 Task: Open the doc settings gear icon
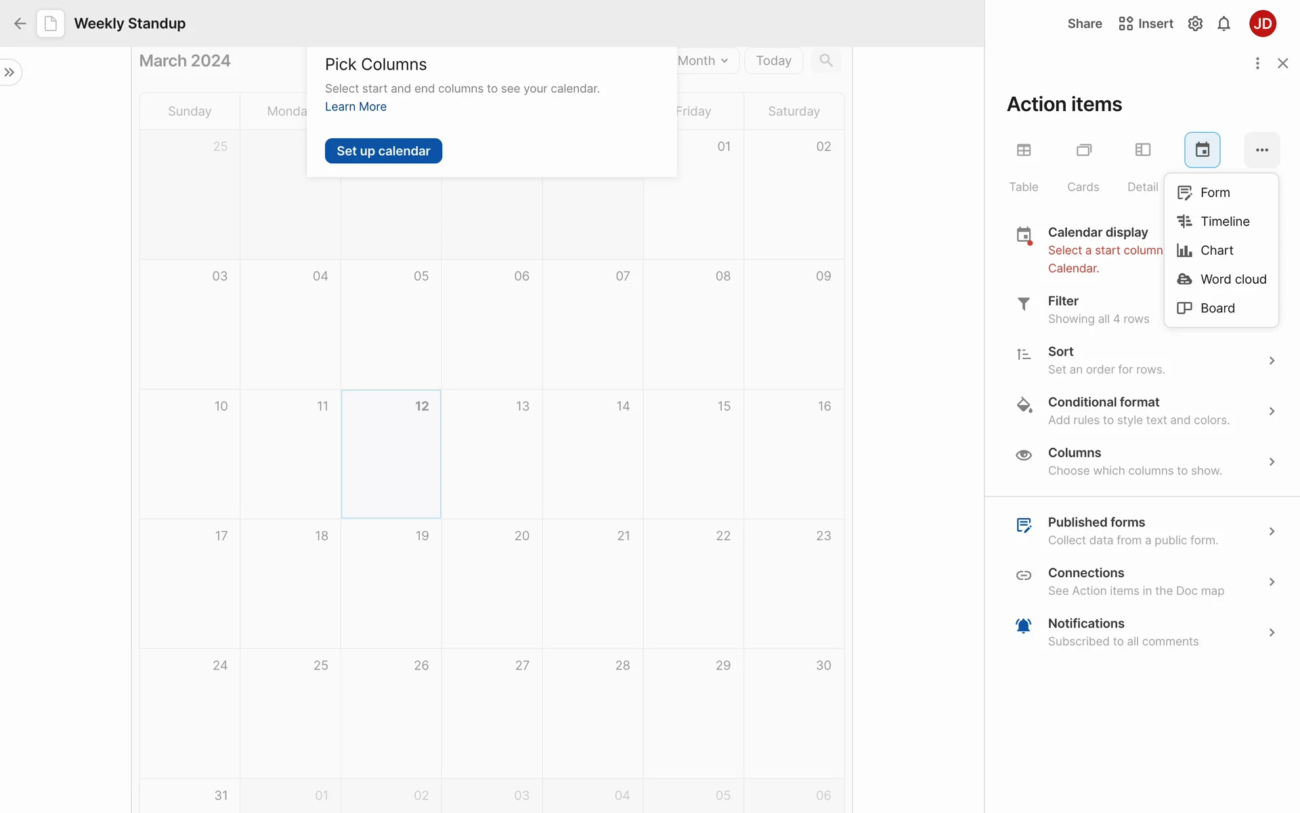(x=1195, y=24)
